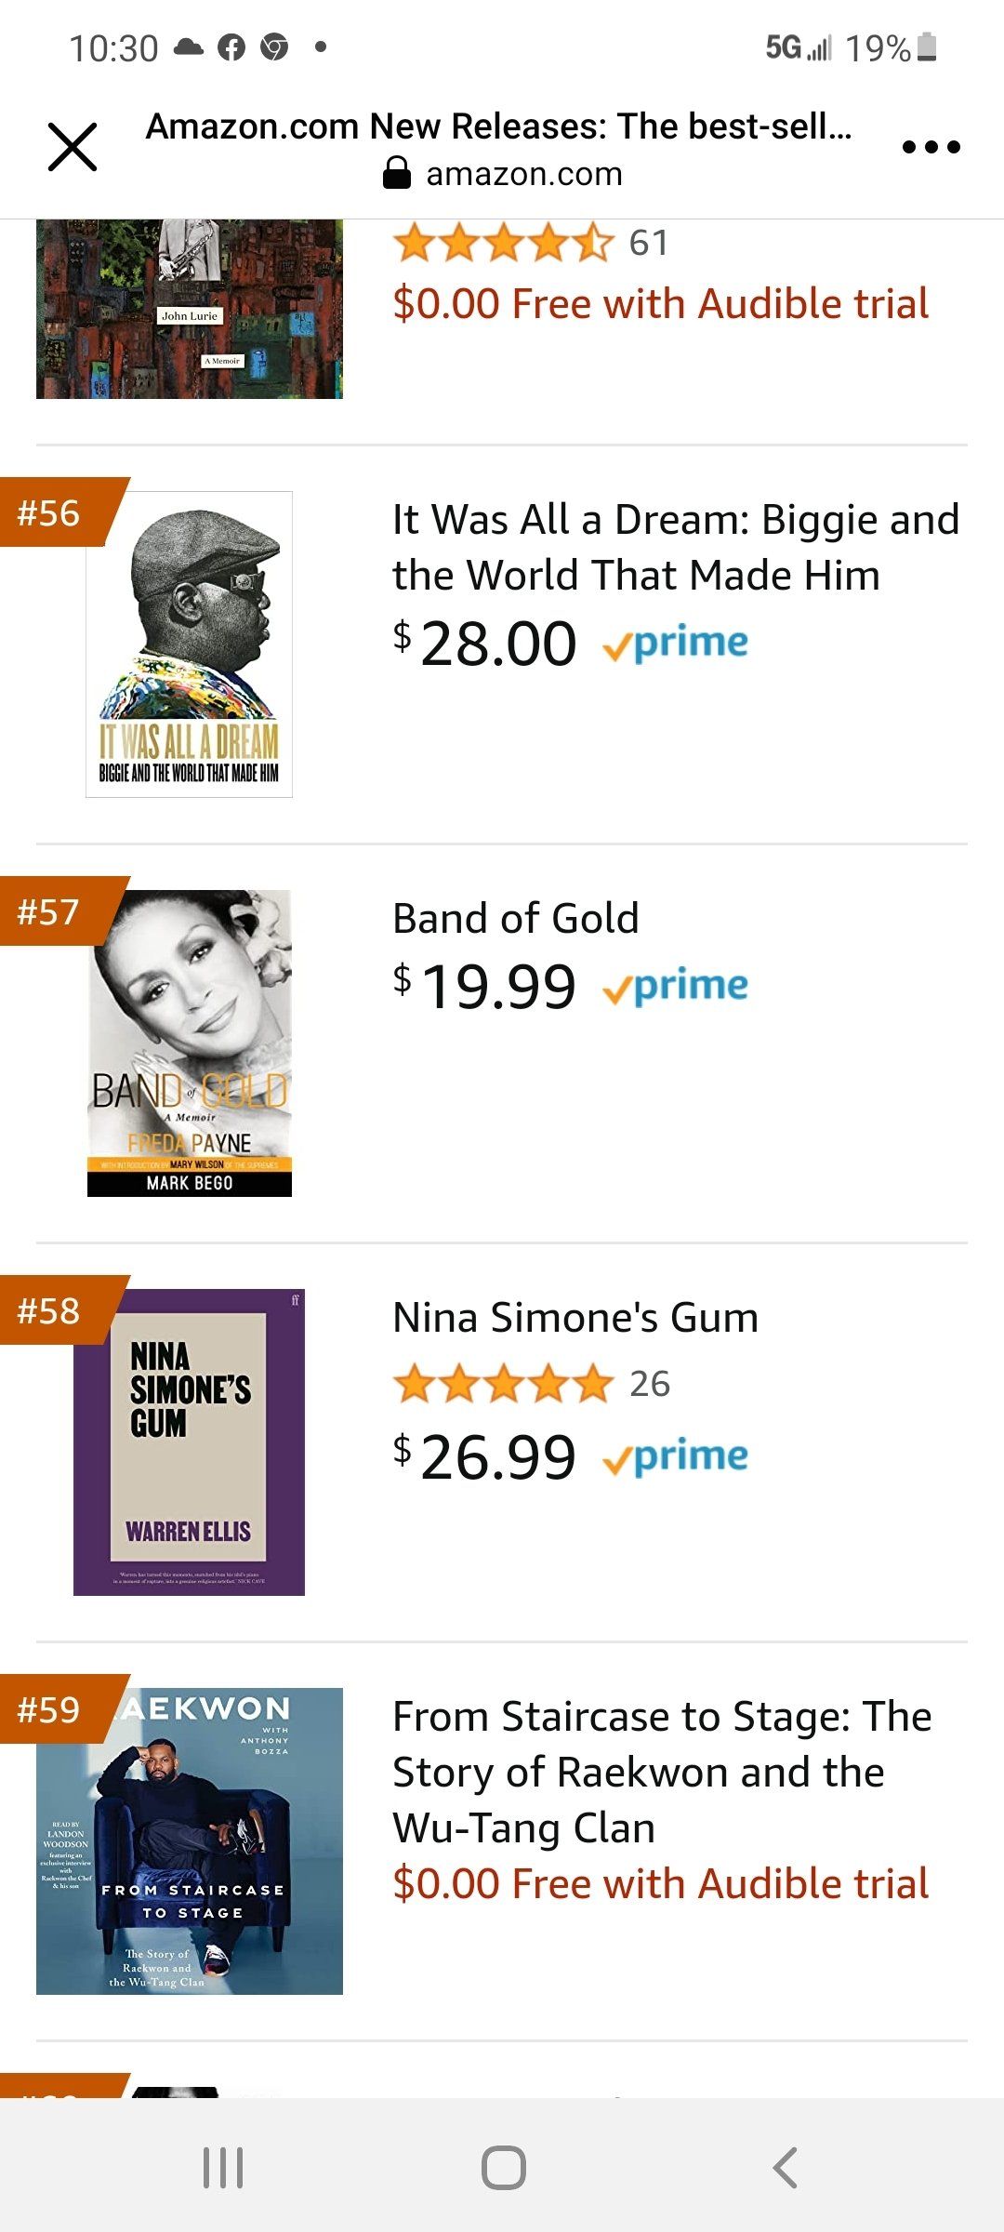Tap the #56 rank badge
Viewport: 1004px width, 2232px height.
coord(50,512)
